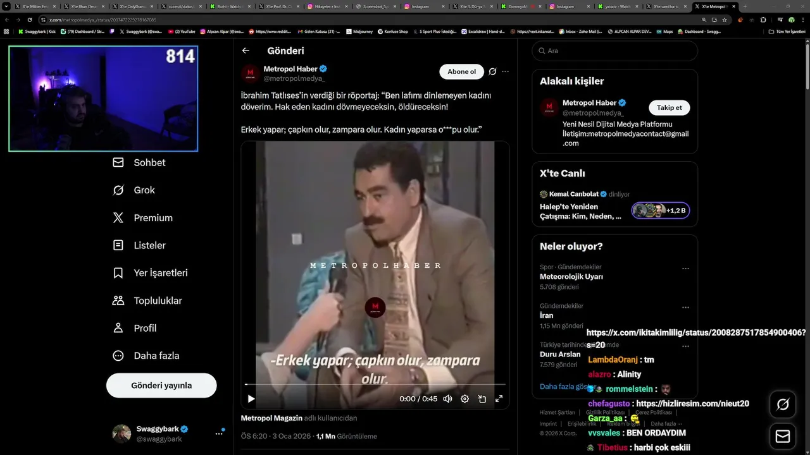The width and height of the screenshot is (810, 455).
Task: Open video settings gear
Action: 464,399
